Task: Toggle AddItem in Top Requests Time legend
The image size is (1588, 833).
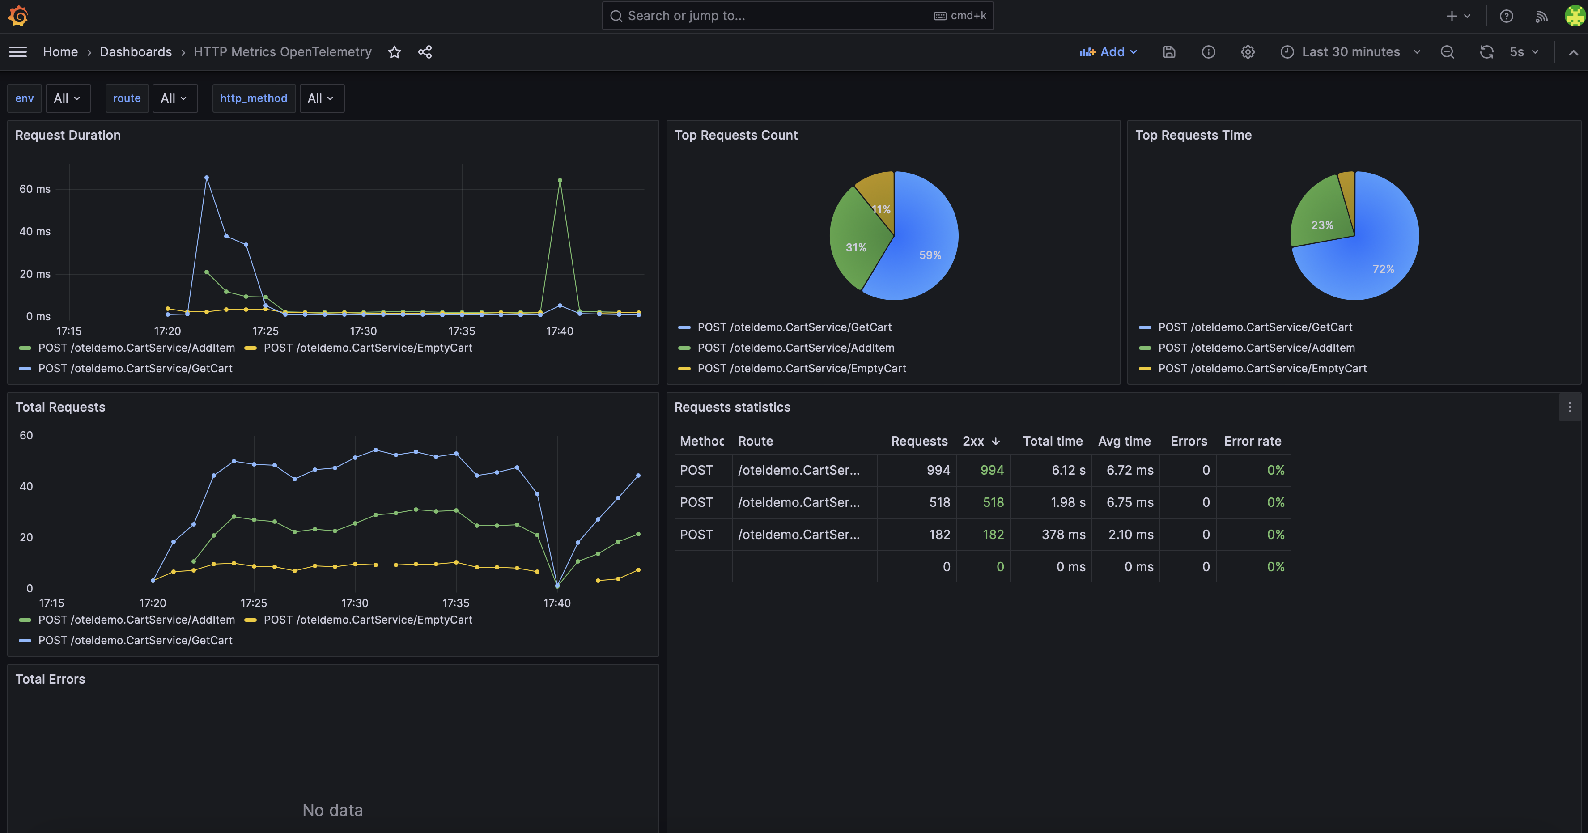Action: (x=1257, y=348)
